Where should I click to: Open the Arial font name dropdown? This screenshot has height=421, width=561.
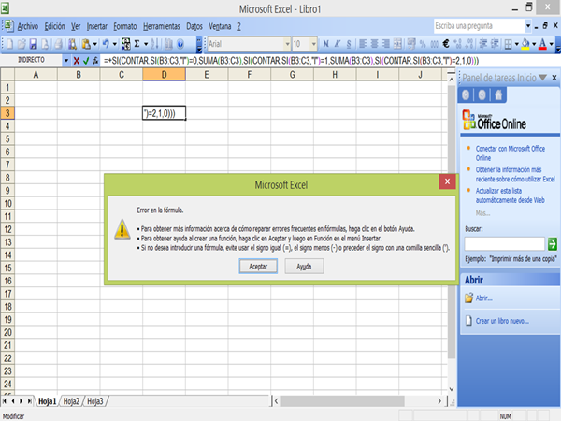pyautogui.click(x=287, y=44)
